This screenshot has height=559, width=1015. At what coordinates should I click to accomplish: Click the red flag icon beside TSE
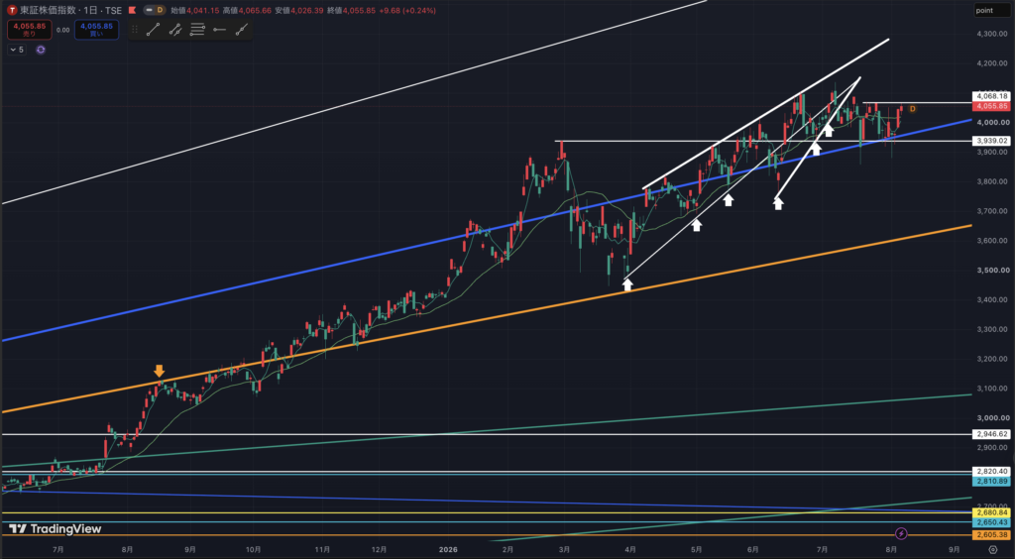[x=132, y=10]
